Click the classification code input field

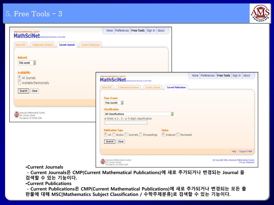tap(126, 123)
